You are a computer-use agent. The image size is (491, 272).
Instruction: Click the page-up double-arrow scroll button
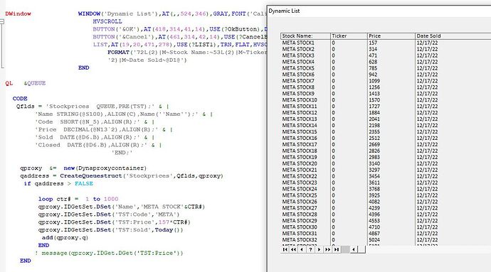(293, 249)
